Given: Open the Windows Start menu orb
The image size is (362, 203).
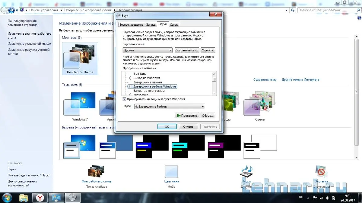Looking at the screenshot, I should point(7,198).
